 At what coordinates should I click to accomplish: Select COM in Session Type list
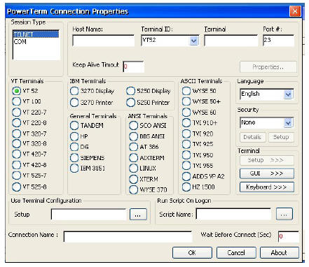coord(36,42)
